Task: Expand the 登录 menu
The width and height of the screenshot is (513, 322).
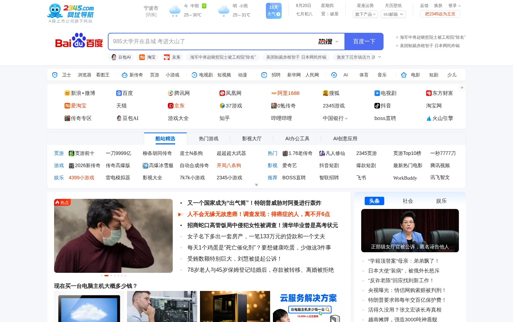Action: [x=455, y=6]
